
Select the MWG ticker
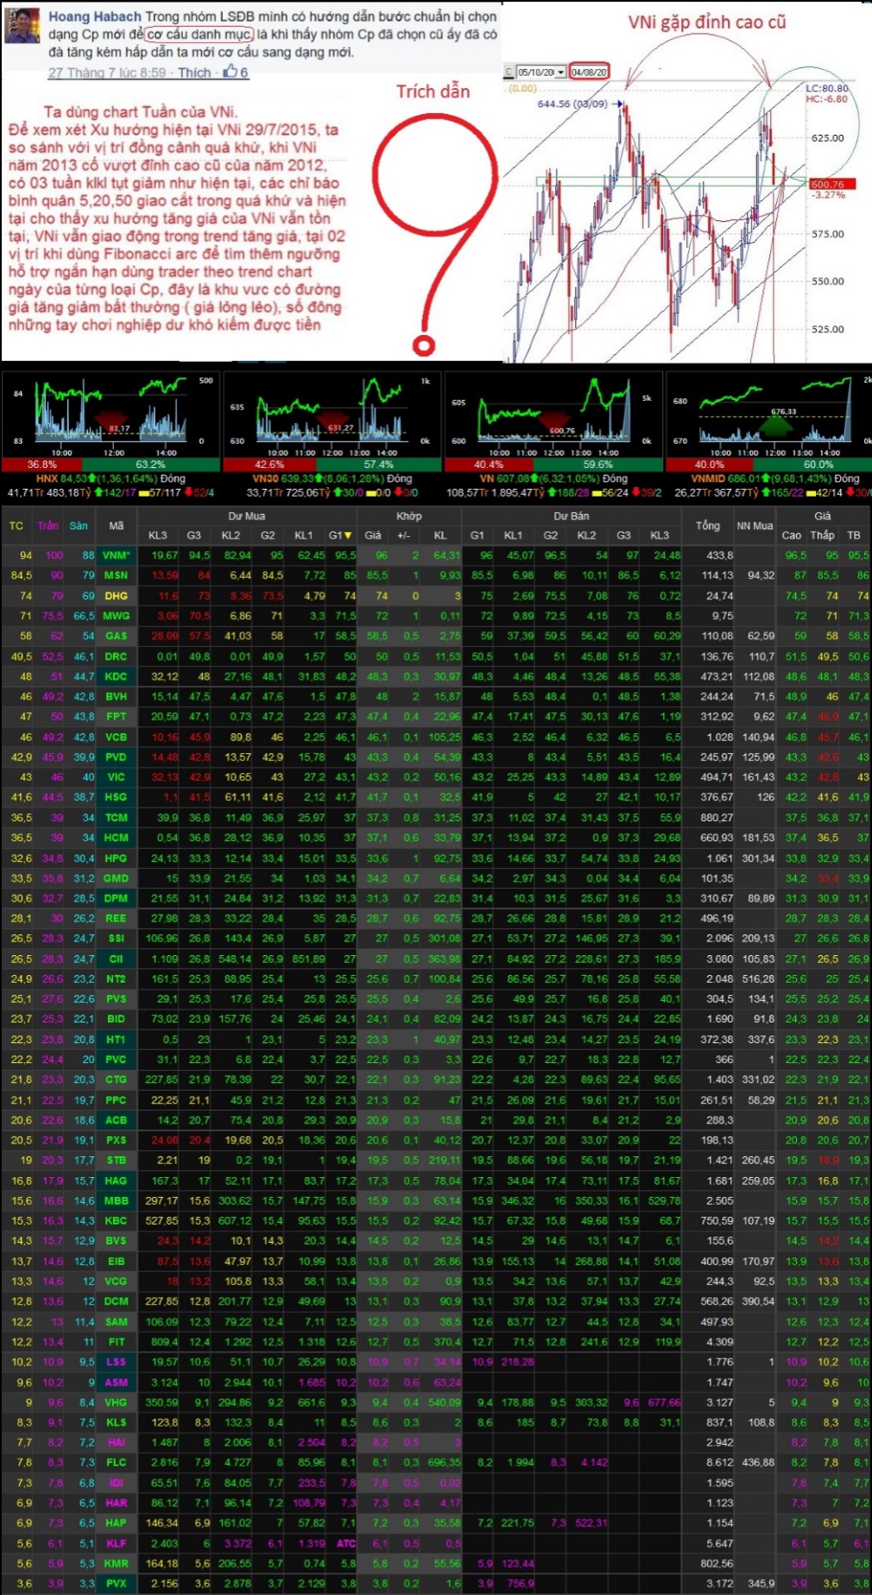[117, 616]
